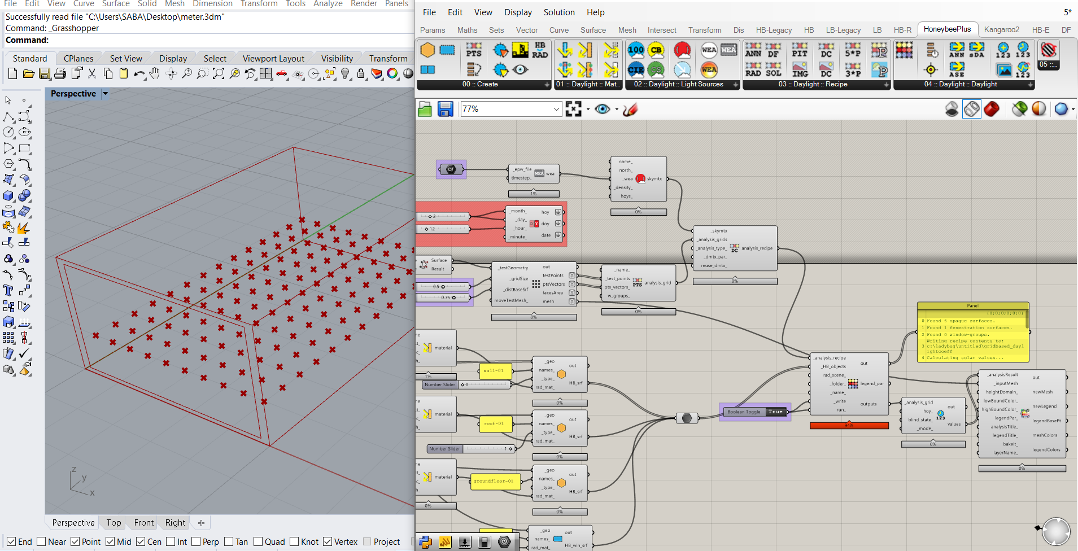Image resolution: width=1078 pixels, height=551 pixels.
Task: Click the PTS sensor grid component icon
Action: pyautogui.click(x=474, y=50)
